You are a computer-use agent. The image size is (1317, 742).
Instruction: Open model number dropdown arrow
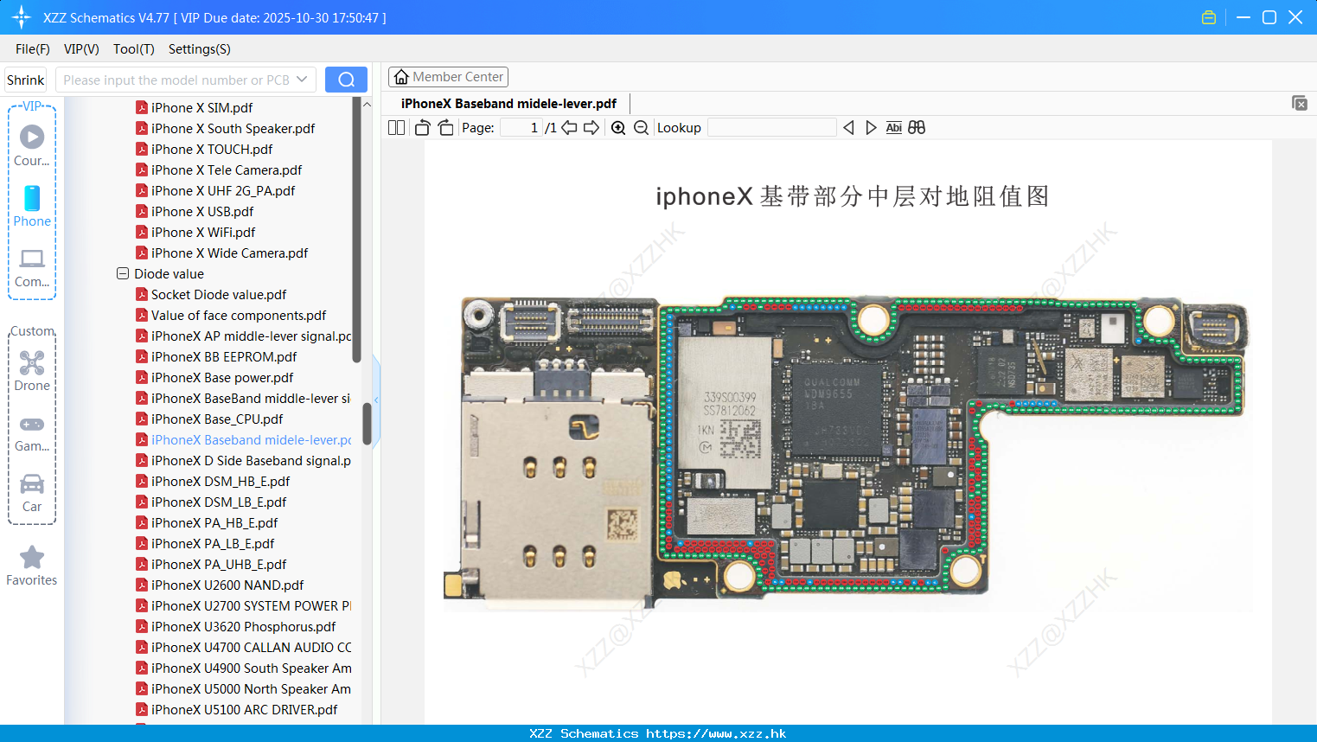click(302, 80)
